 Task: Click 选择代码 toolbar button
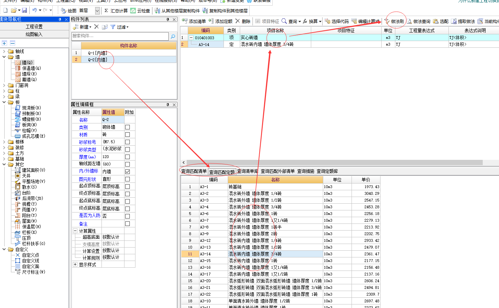(337, 21)
